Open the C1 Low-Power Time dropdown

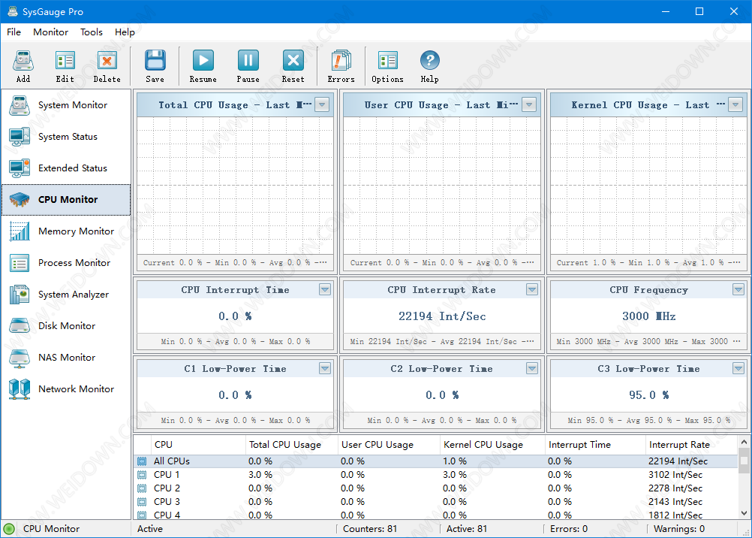pyautogui.click(x=325, y=368)
